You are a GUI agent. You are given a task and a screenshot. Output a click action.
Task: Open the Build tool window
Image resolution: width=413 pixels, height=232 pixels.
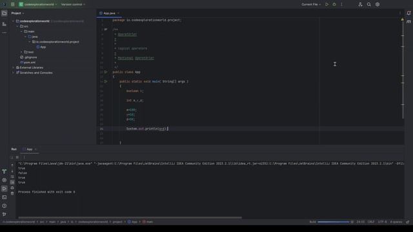click(5, 171)
